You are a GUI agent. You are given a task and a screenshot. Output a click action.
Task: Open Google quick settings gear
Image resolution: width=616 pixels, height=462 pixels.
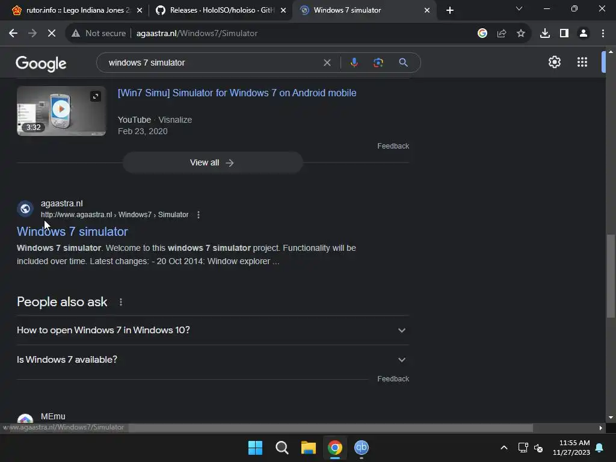coord(554,62)
